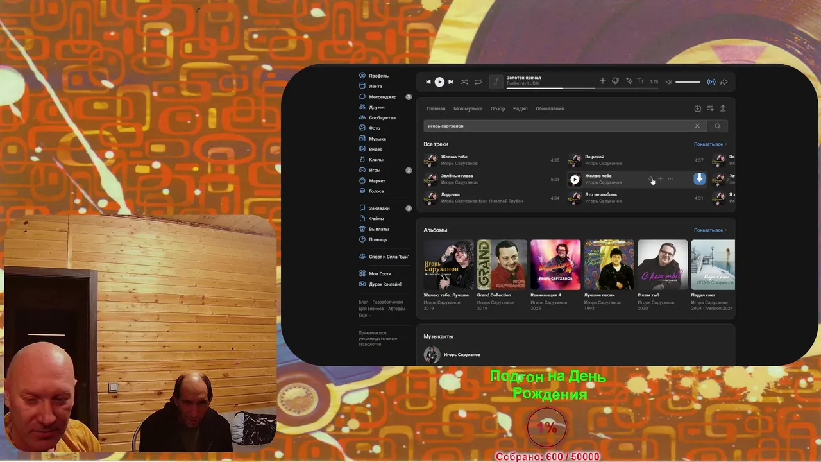Open the Реанимация 4 album cover
This screenshot has width=821, height=462.
coord(555,265)
